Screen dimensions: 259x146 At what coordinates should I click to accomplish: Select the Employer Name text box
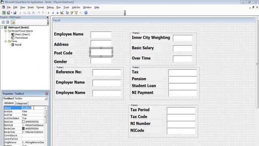click(107, 83)
